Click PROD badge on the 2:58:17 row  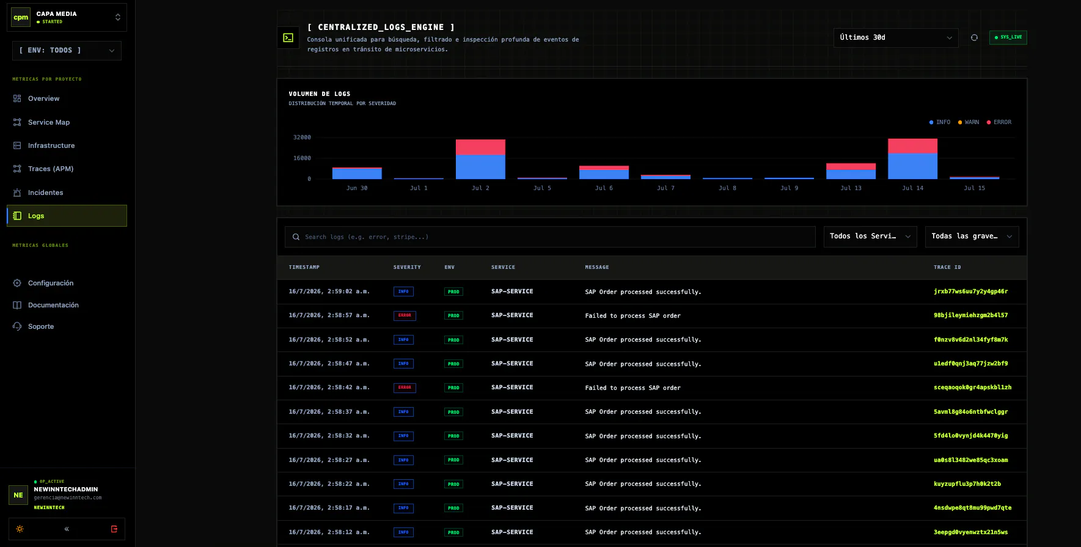pyautogui.click(x=453, y=508)
